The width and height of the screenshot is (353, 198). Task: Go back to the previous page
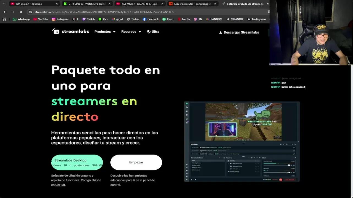coord(5,12)
